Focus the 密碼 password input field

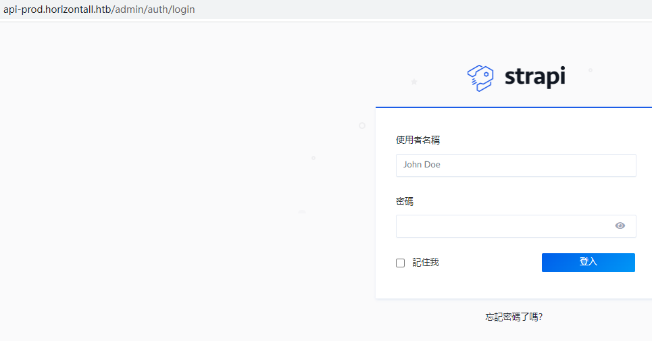point(516,226)
